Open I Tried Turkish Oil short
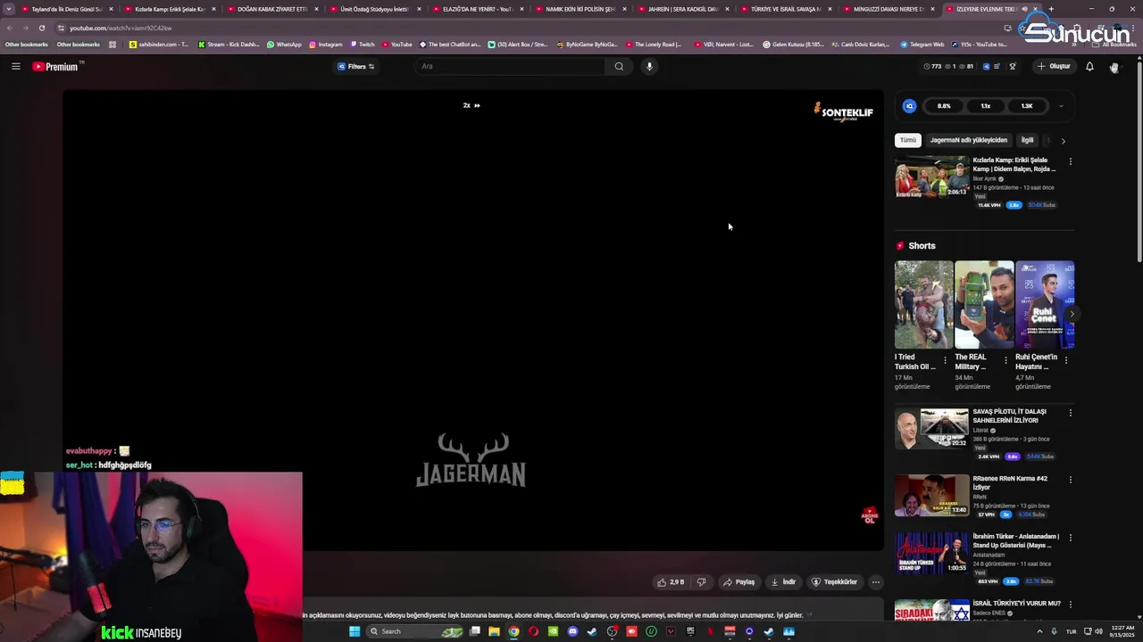The width and height of the screenshot is (1143, 642). (923, 304)
